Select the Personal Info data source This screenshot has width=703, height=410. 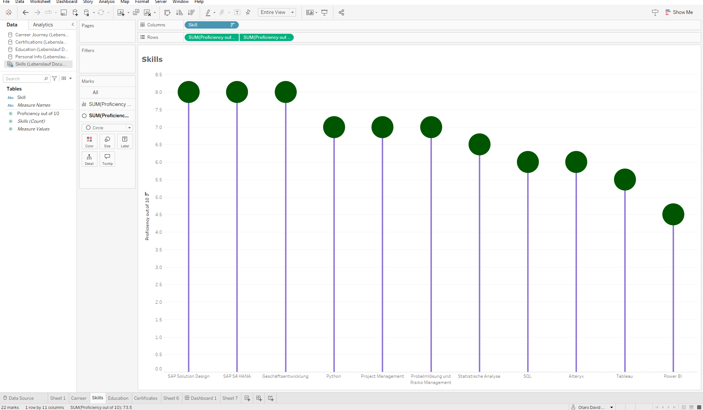pyautogui.click(x=38, y=57)
